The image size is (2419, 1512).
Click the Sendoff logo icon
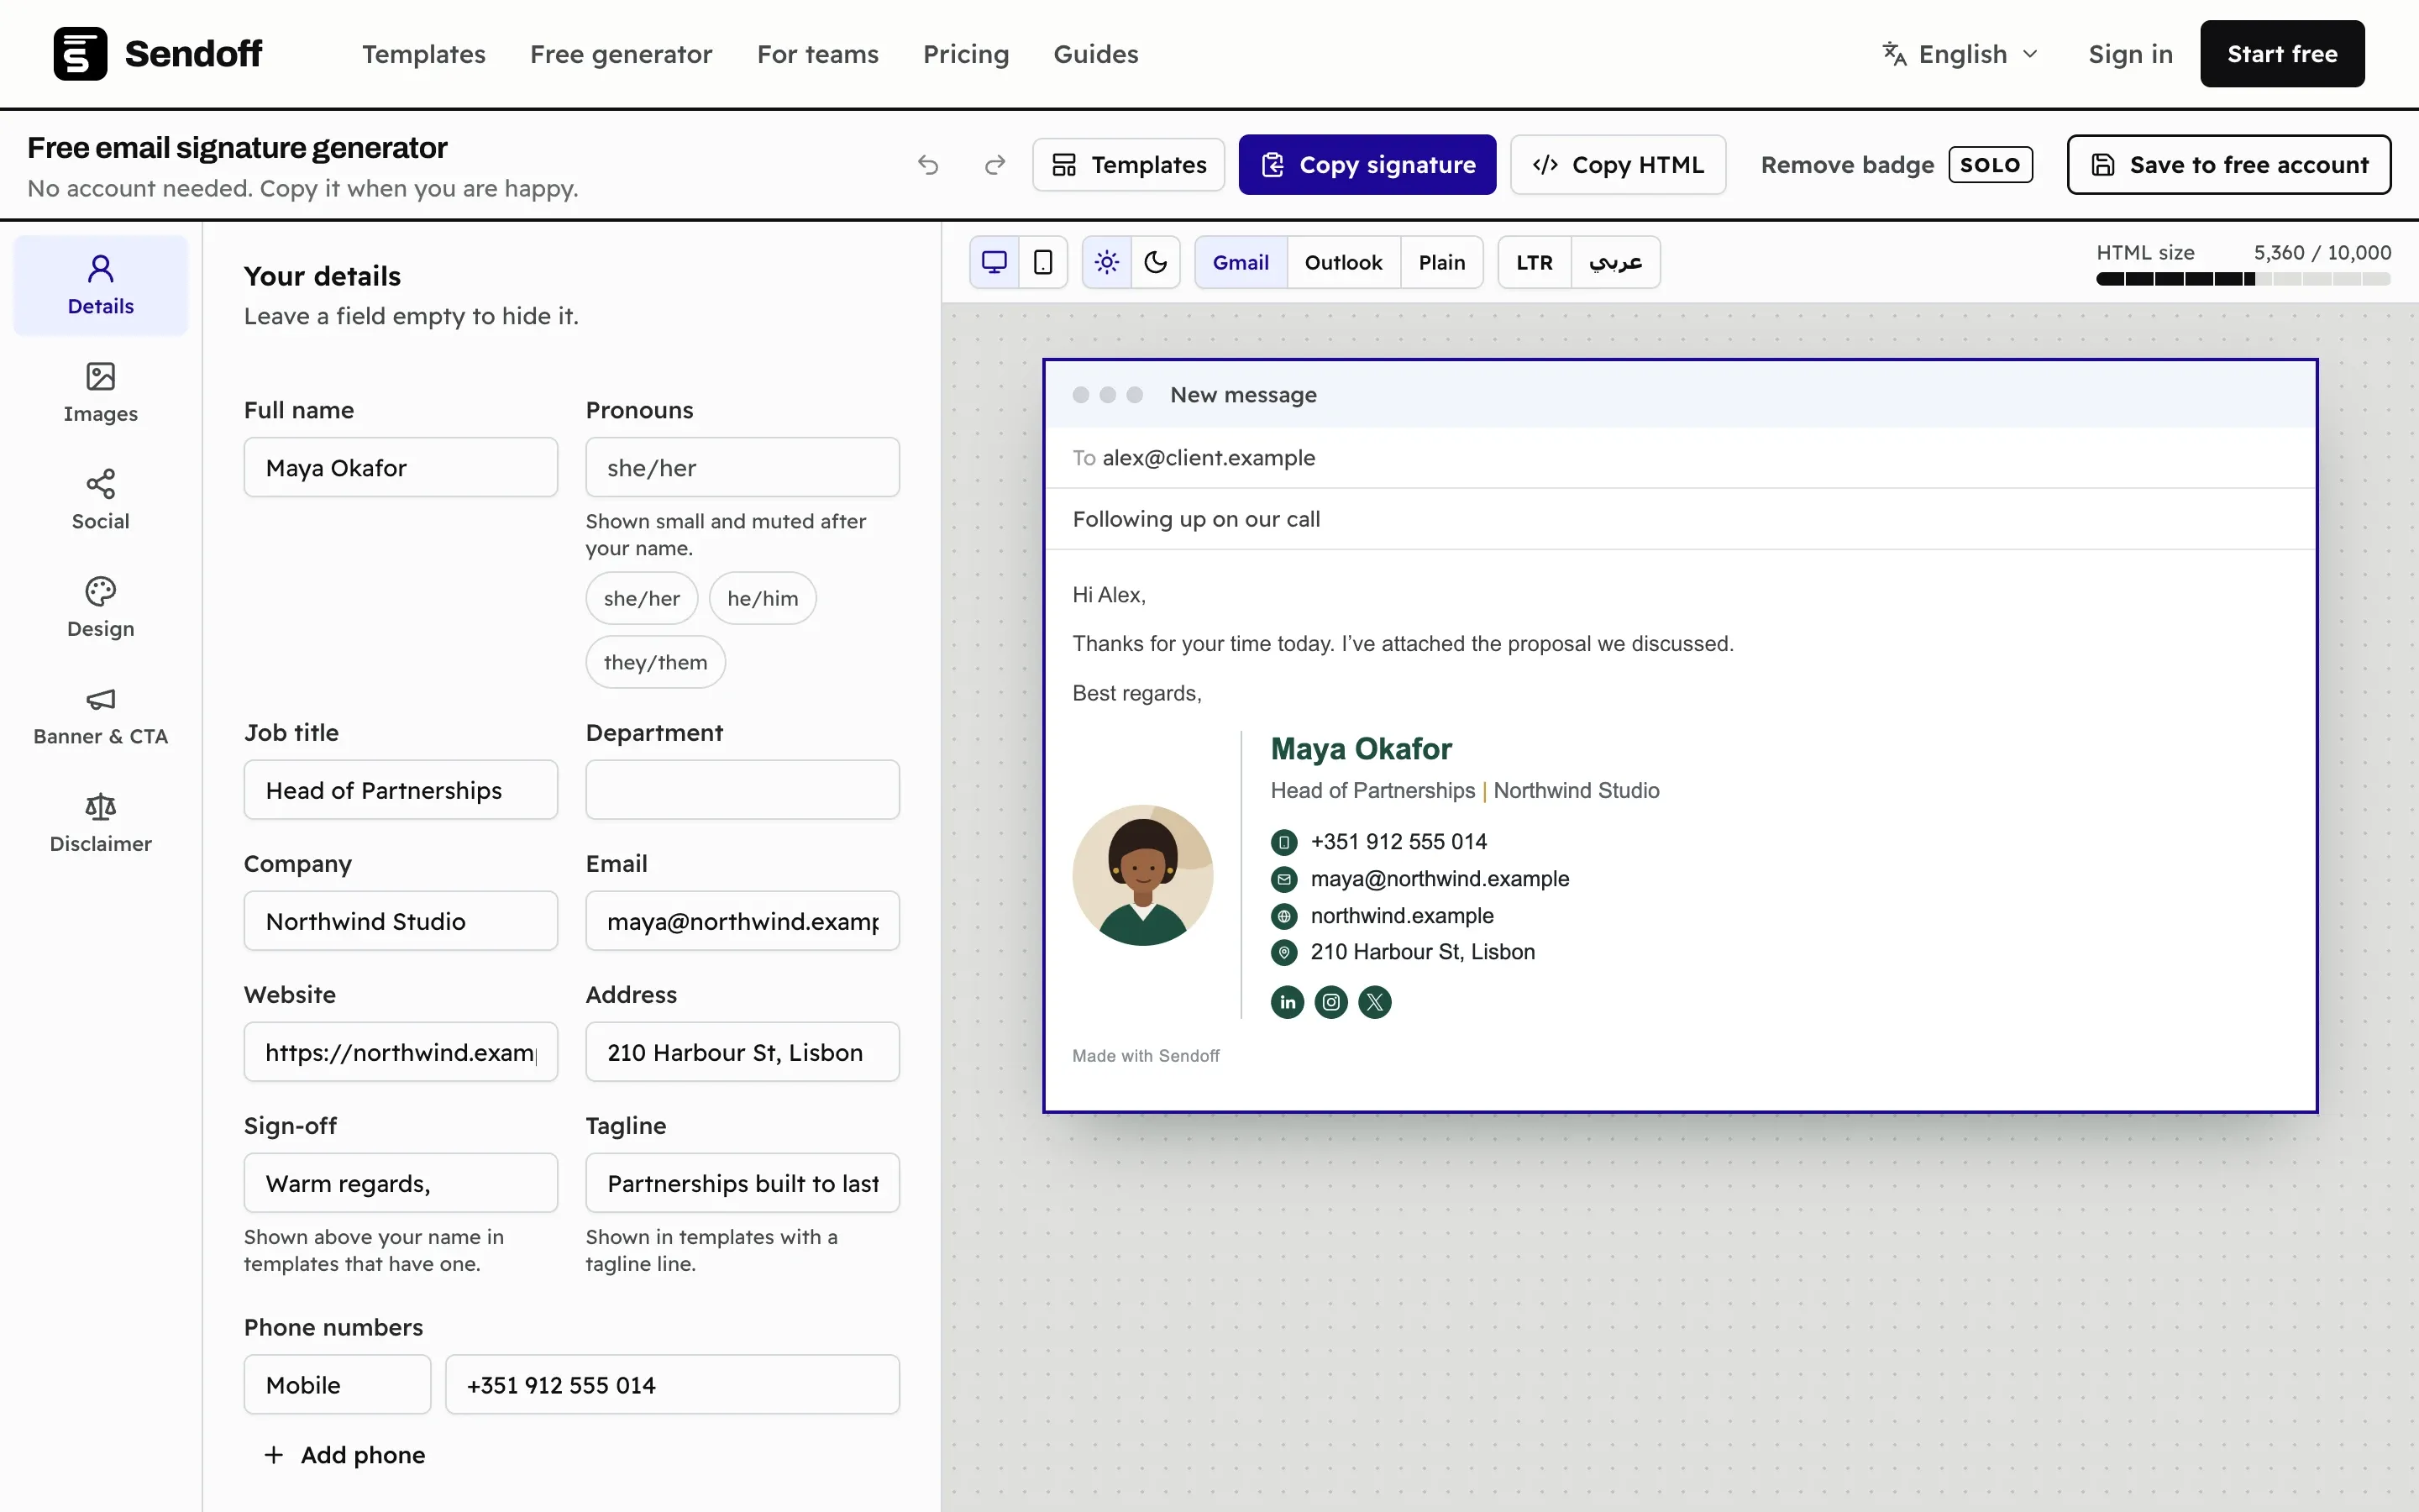click(80, 54)
